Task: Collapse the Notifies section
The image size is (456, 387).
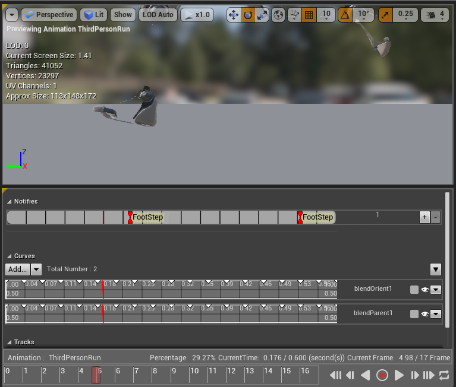Action: click(10, 201)
